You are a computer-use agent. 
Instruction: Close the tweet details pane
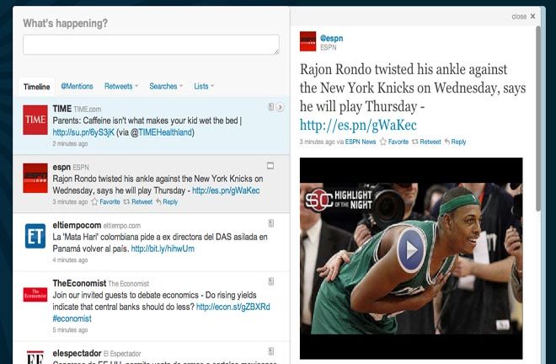point(523,16)
